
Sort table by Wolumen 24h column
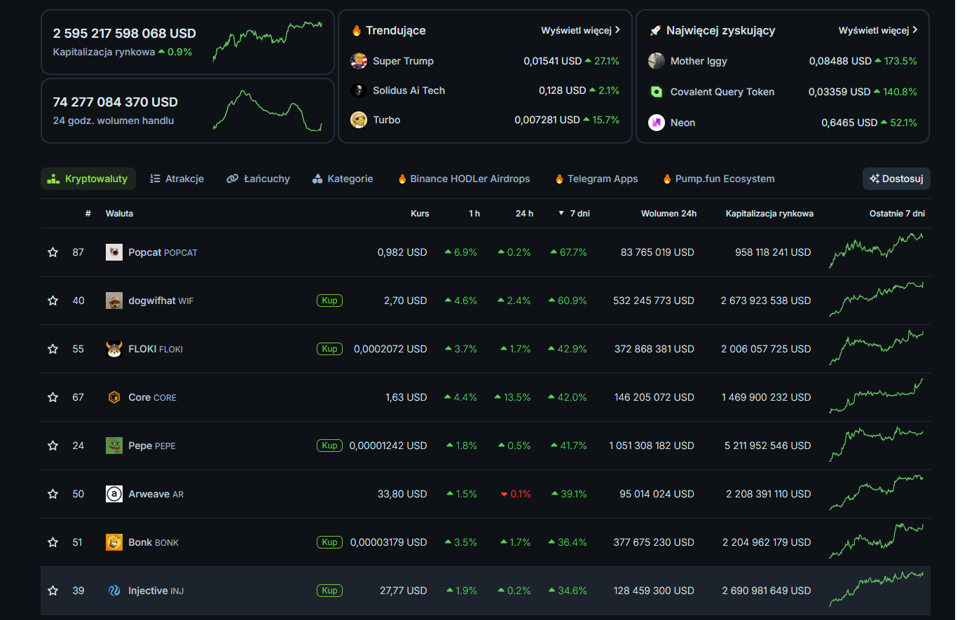668,214
